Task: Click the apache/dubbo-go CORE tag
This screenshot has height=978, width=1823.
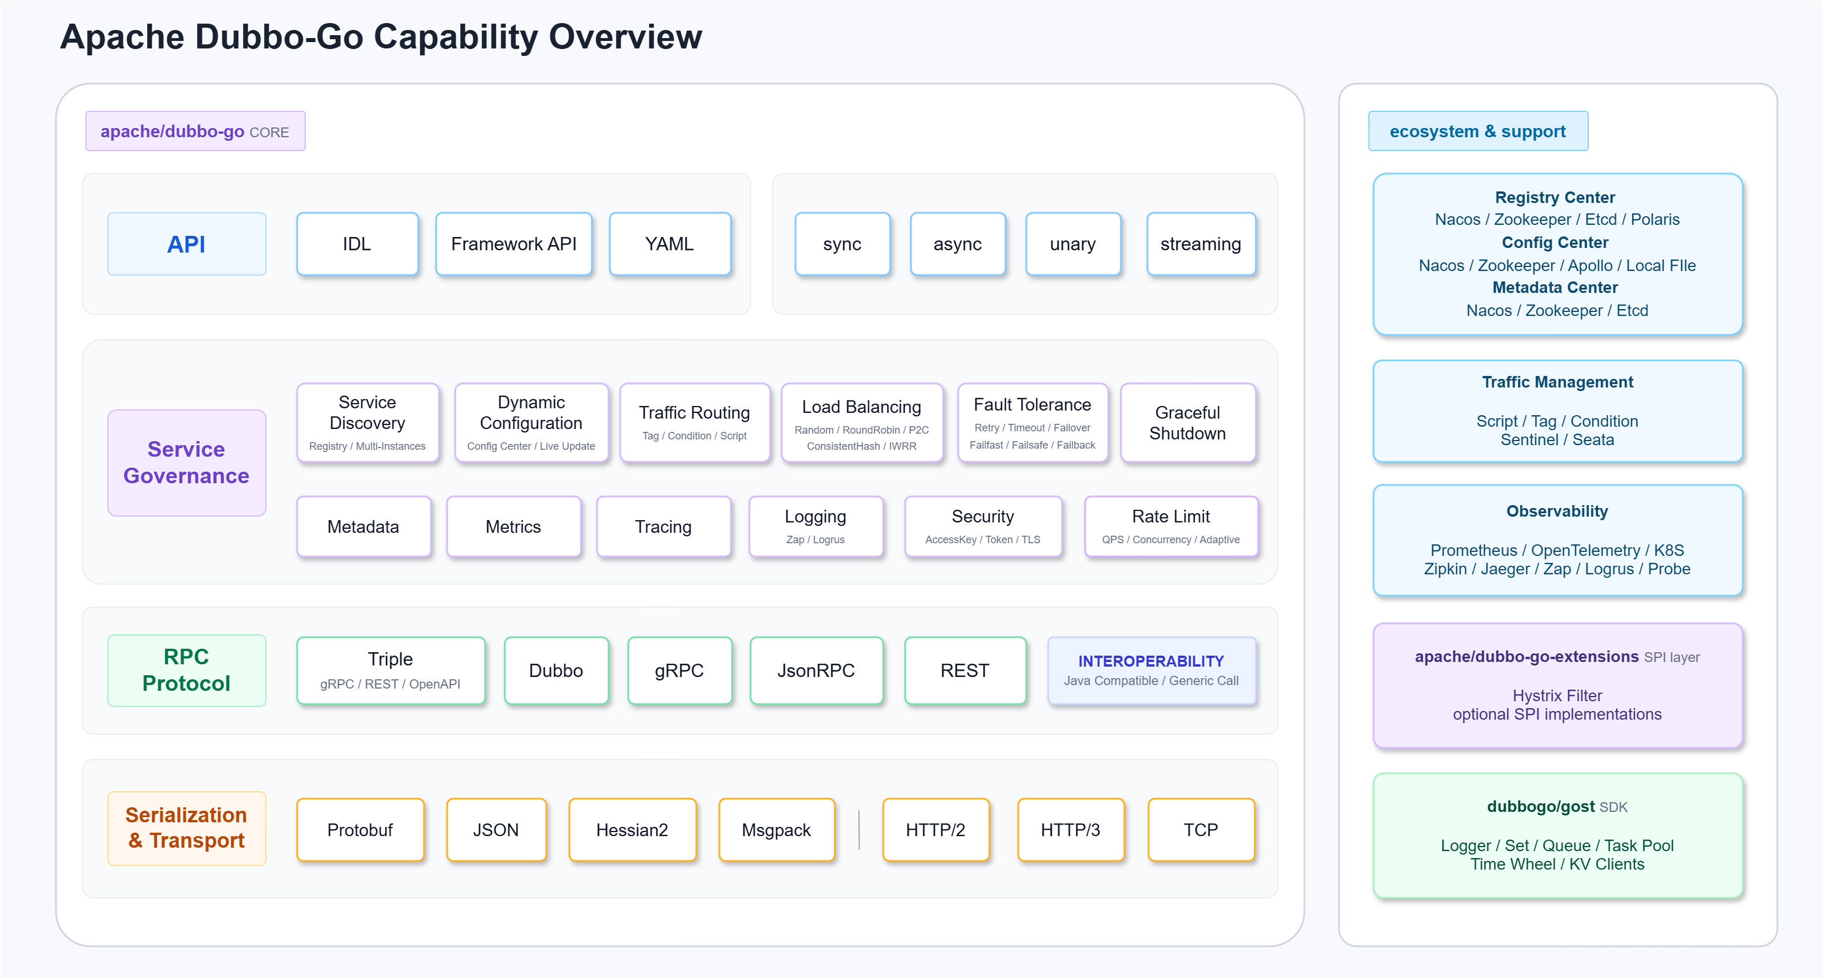Action: point(196,131)
